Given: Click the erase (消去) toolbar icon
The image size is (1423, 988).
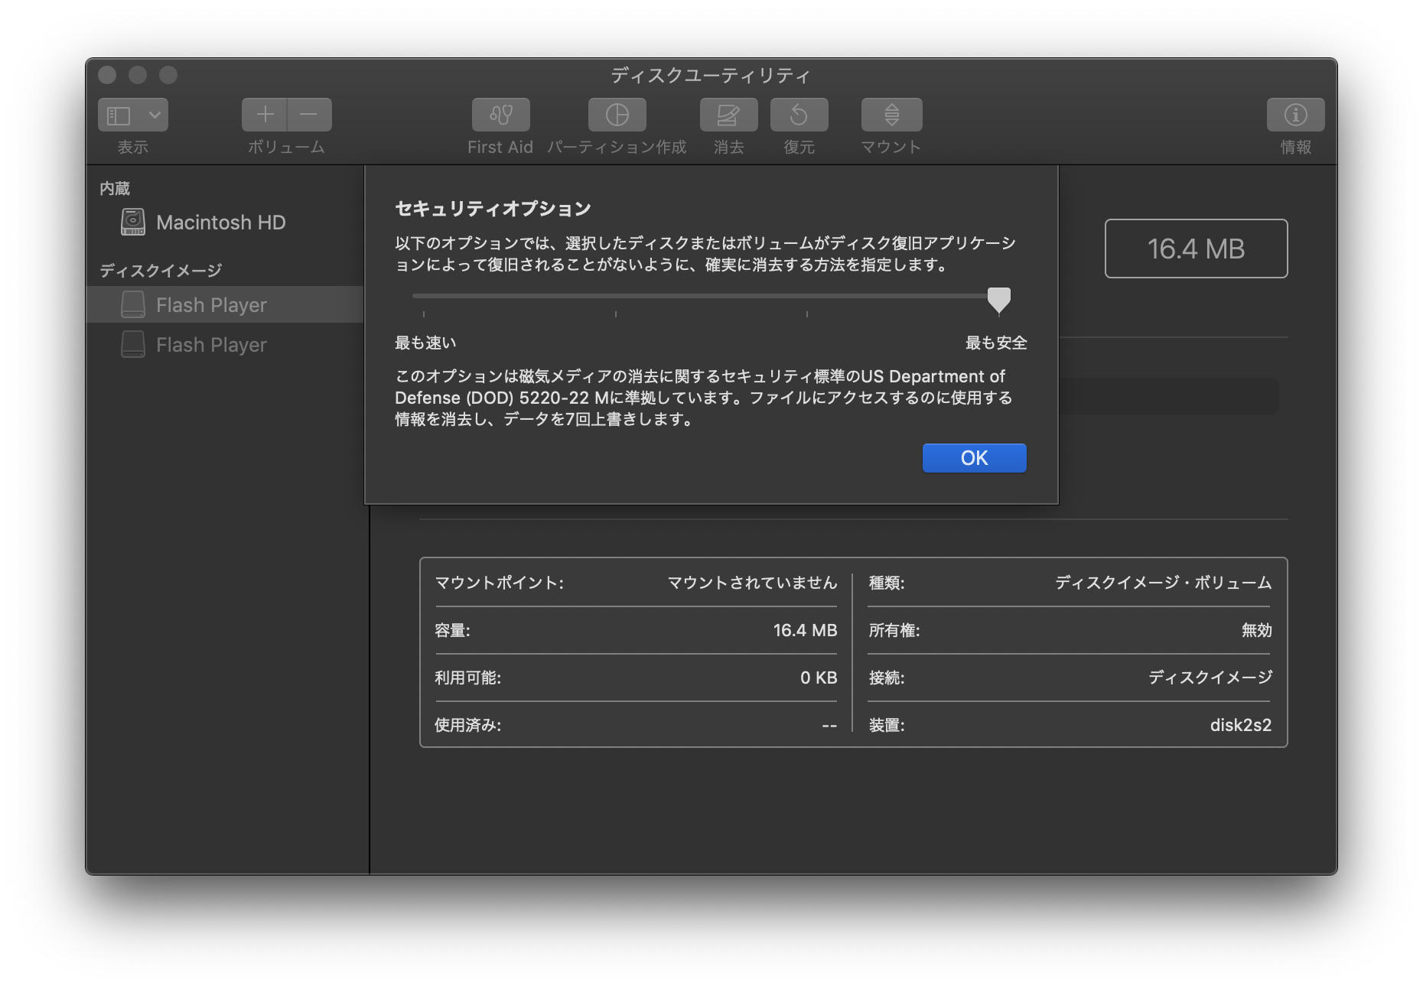Looking at the screenshot, I should (x=728, y=115).
